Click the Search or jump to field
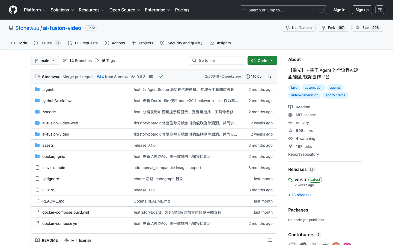This screenshot has width=393, height=245. tap(283, 10)
